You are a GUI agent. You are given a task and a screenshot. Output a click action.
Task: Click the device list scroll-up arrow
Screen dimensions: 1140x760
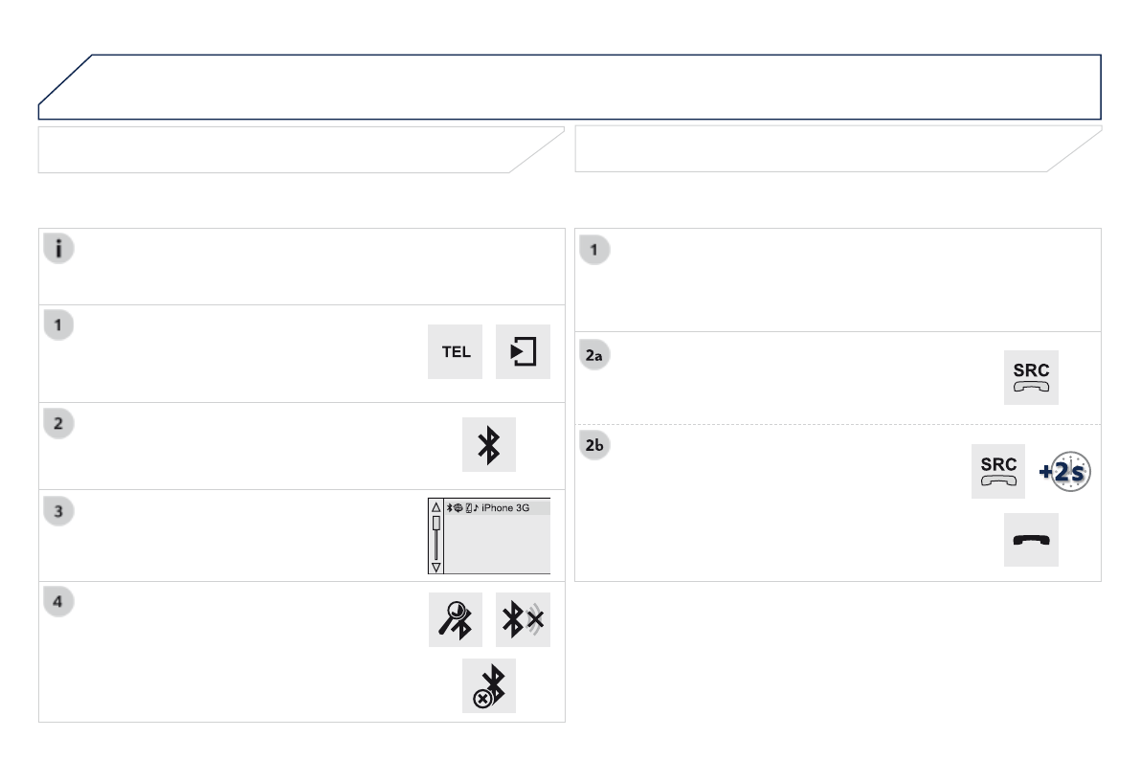point(436,506)
